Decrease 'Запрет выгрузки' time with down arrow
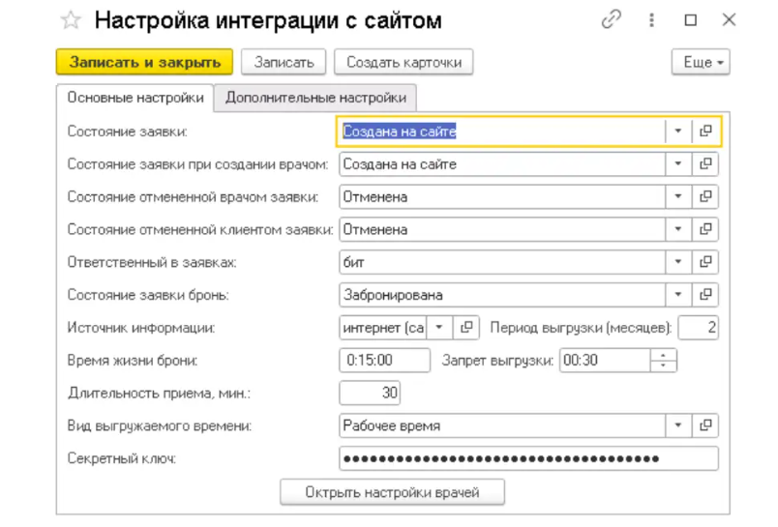 664,366
